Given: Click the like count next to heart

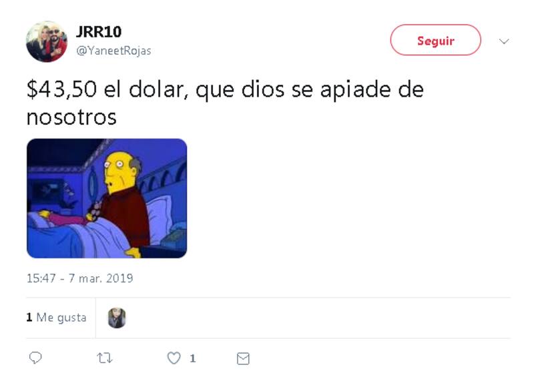Looking at the screenshot, I should [x=193, y=358].
